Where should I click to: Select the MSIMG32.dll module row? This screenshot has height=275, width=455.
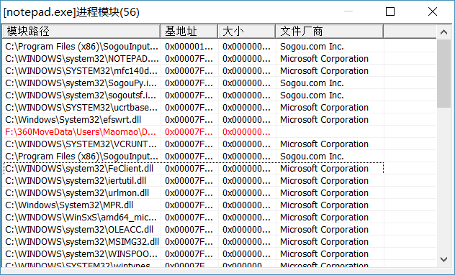tap(193, 242)
